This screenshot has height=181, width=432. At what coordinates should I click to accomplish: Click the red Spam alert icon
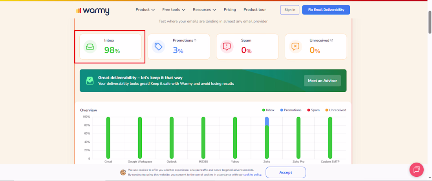227,47
